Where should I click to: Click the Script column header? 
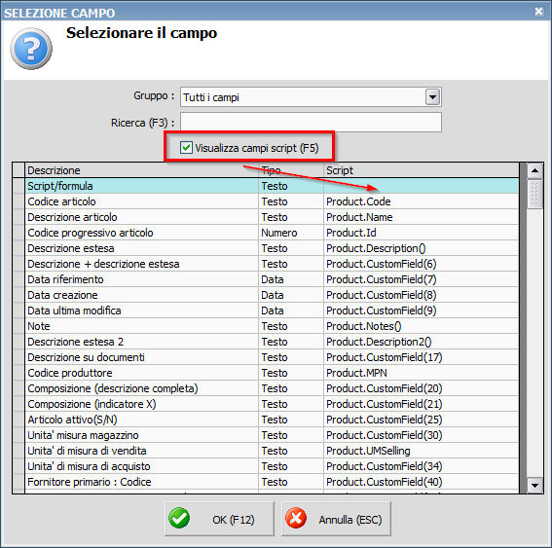coord(421,170)
